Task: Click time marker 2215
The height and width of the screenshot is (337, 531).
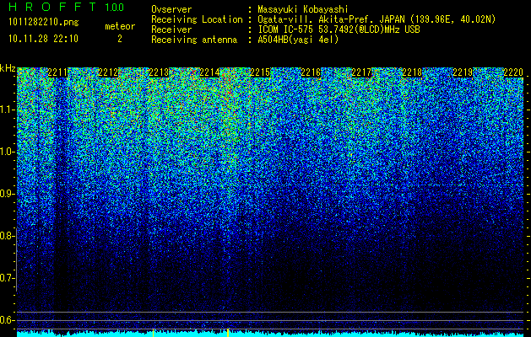Action: pos(260,72)
